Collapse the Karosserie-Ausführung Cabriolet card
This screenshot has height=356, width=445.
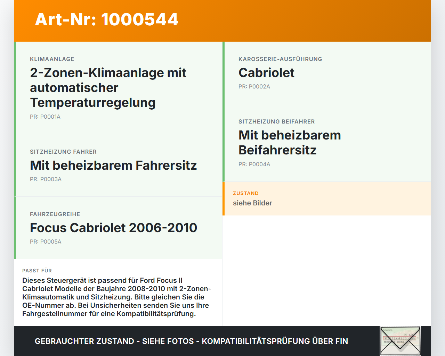[327, 73]
